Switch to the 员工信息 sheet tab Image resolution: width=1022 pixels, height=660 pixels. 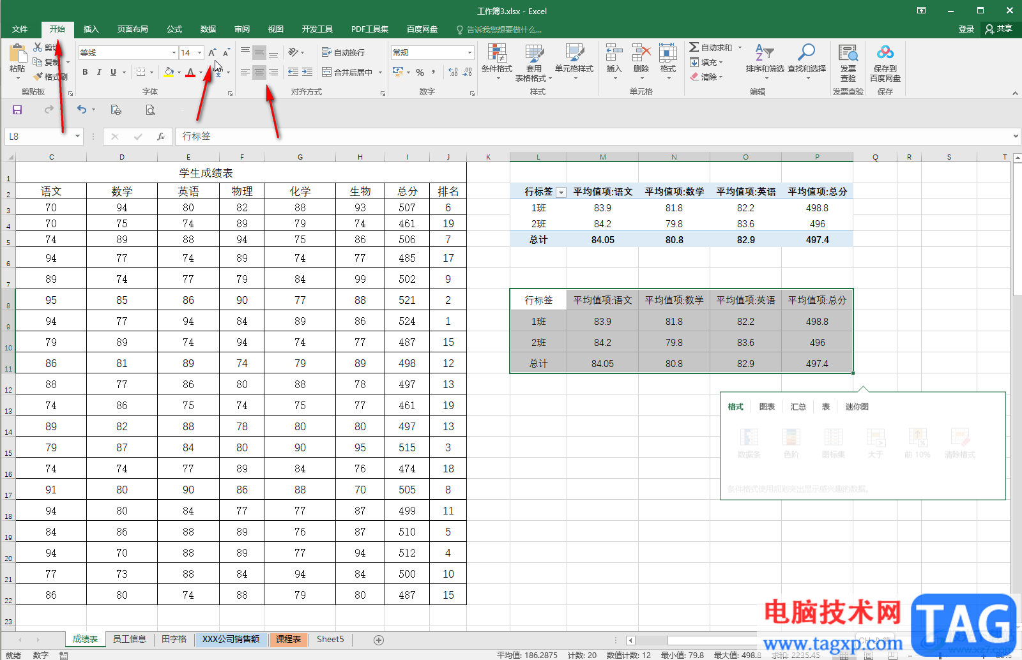[x=130, y=639]
